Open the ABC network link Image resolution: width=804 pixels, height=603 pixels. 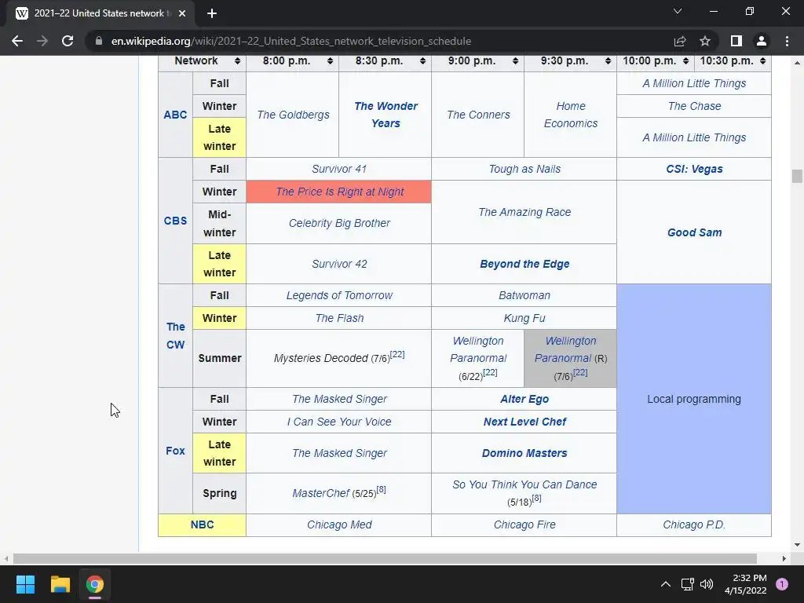[175, 115]
